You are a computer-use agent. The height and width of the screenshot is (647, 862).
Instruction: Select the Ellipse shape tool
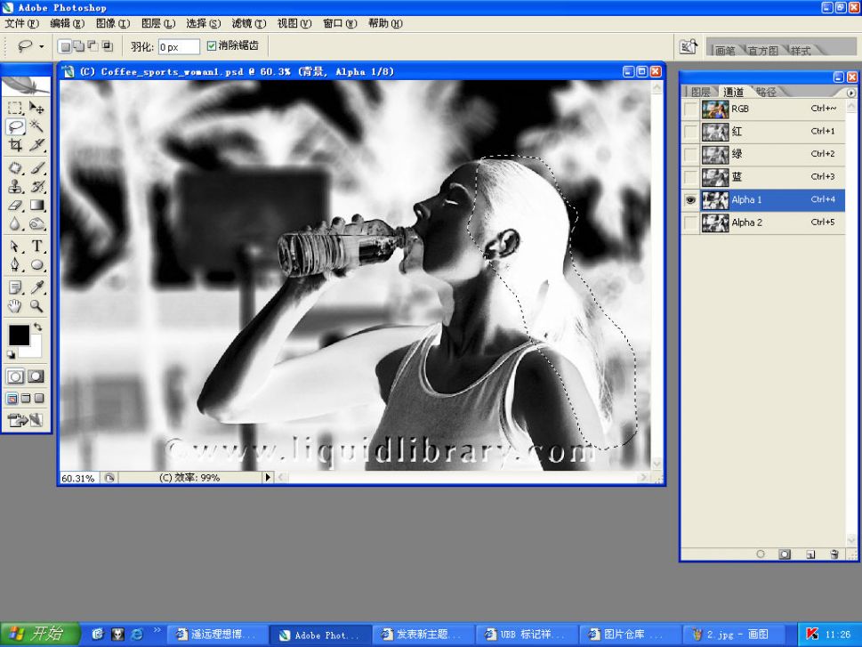(x=36, y=264)
